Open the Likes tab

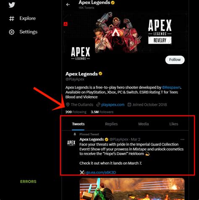[x=174, y=124]
